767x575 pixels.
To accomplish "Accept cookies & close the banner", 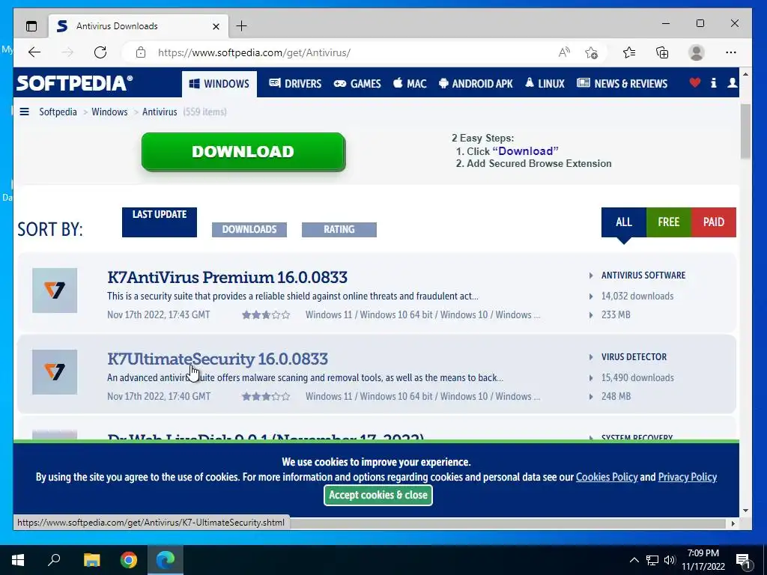I will pyautogui.click(x=378, y=496).
